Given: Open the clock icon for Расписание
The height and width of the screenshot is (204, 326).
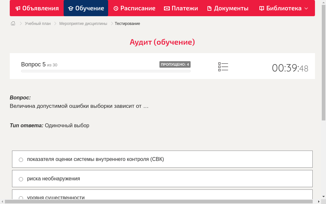Looking at the screenshot, I should click(116, 8).
